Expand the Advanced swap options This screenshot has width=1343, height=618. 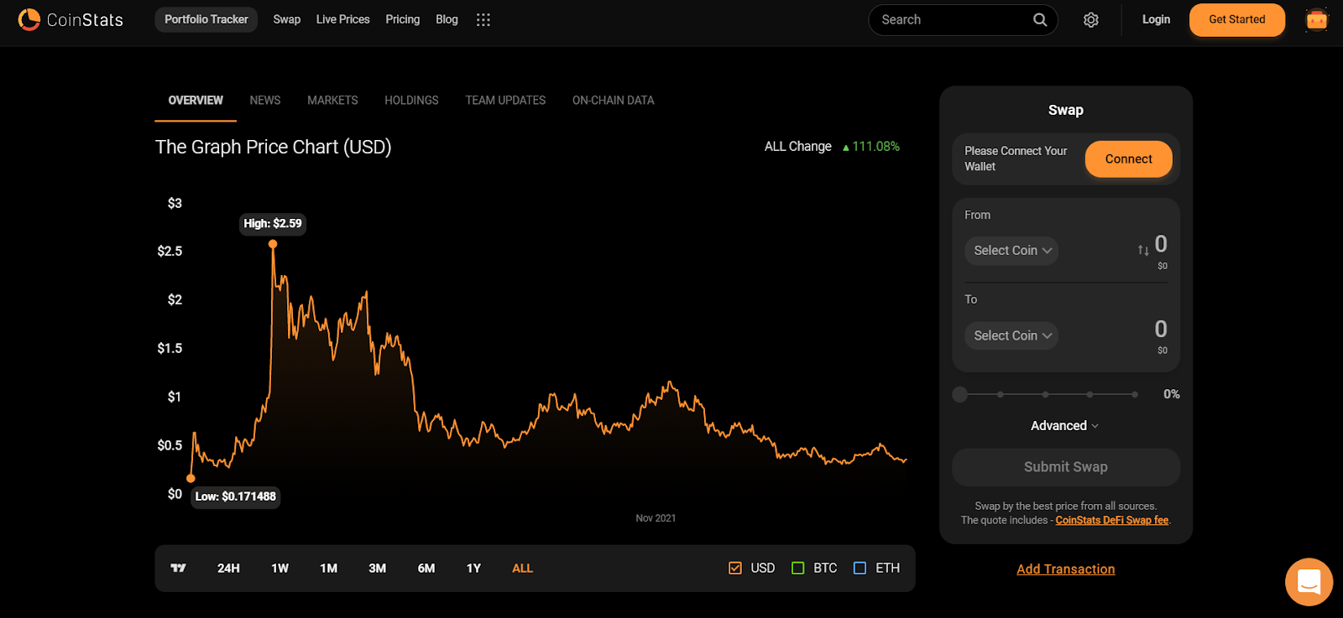point(1065,426)
